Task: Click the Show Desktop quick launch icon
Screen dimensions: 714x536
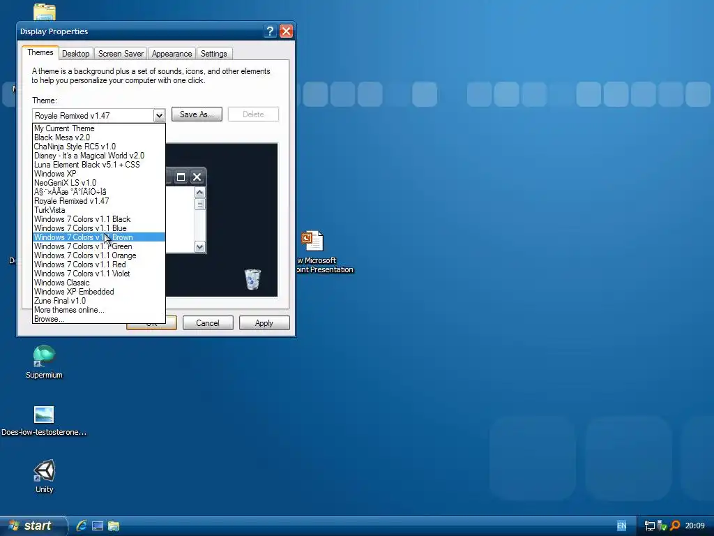Action: point(98,526)
